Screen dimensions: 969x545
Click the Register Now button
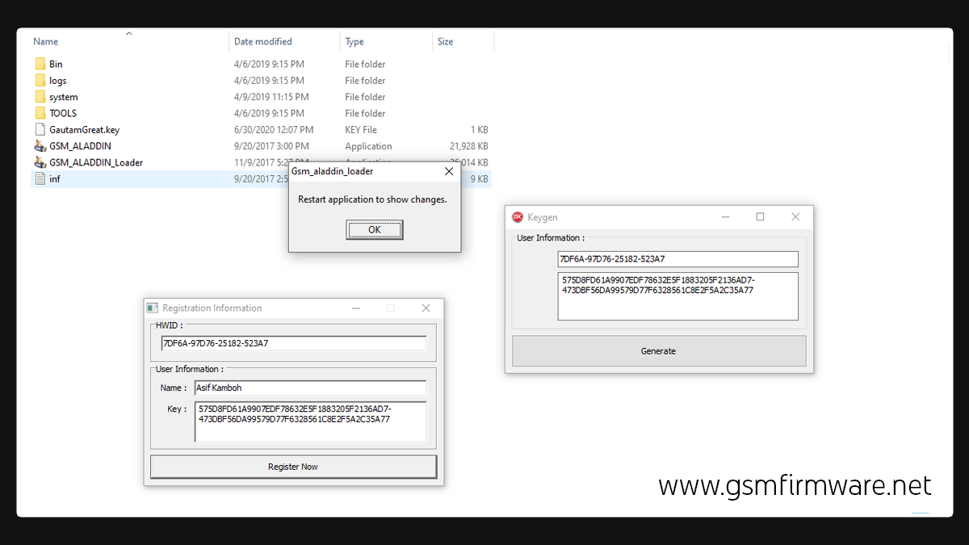coord(293,467)
